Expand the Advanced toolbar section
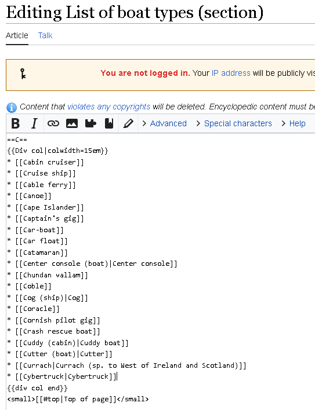Screen dimensions: 315x410 [x=164, y=123]
